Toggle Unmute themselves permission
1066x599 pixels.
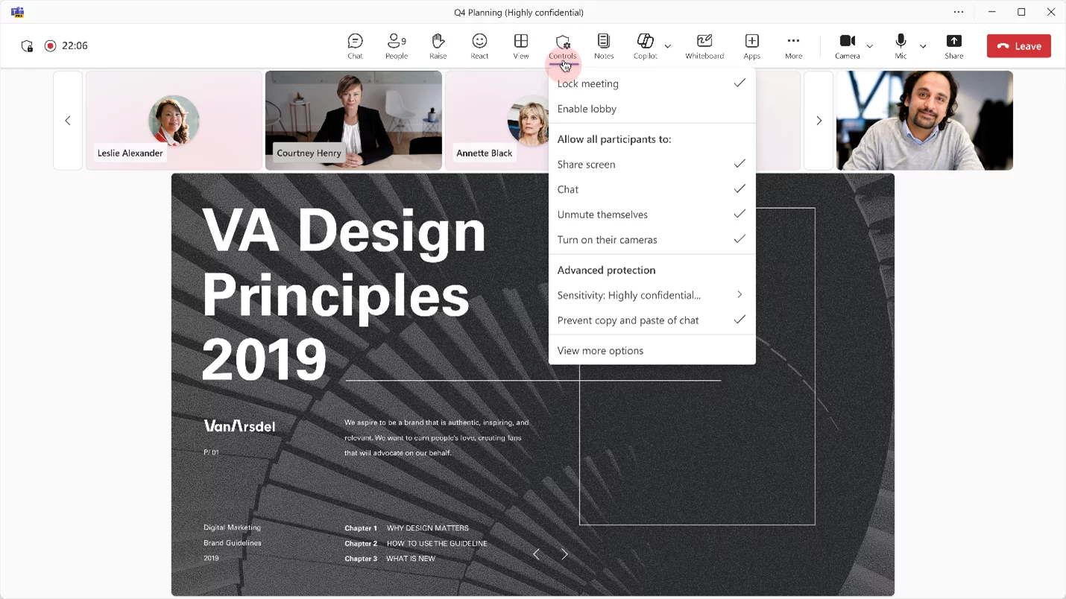coord(651,215)
